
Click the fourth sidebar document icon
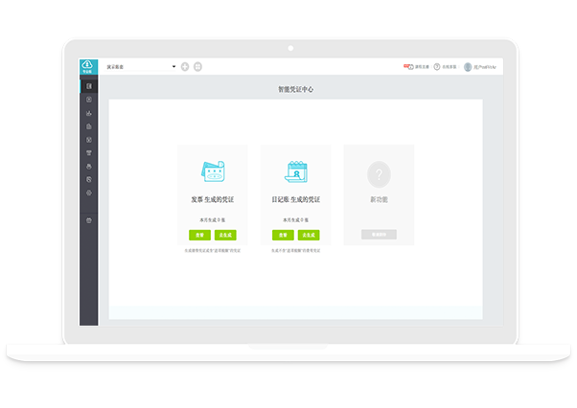click(89, 126)
